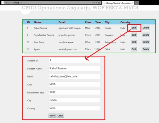Focus the Email input in the form

[x=74, y=76]
